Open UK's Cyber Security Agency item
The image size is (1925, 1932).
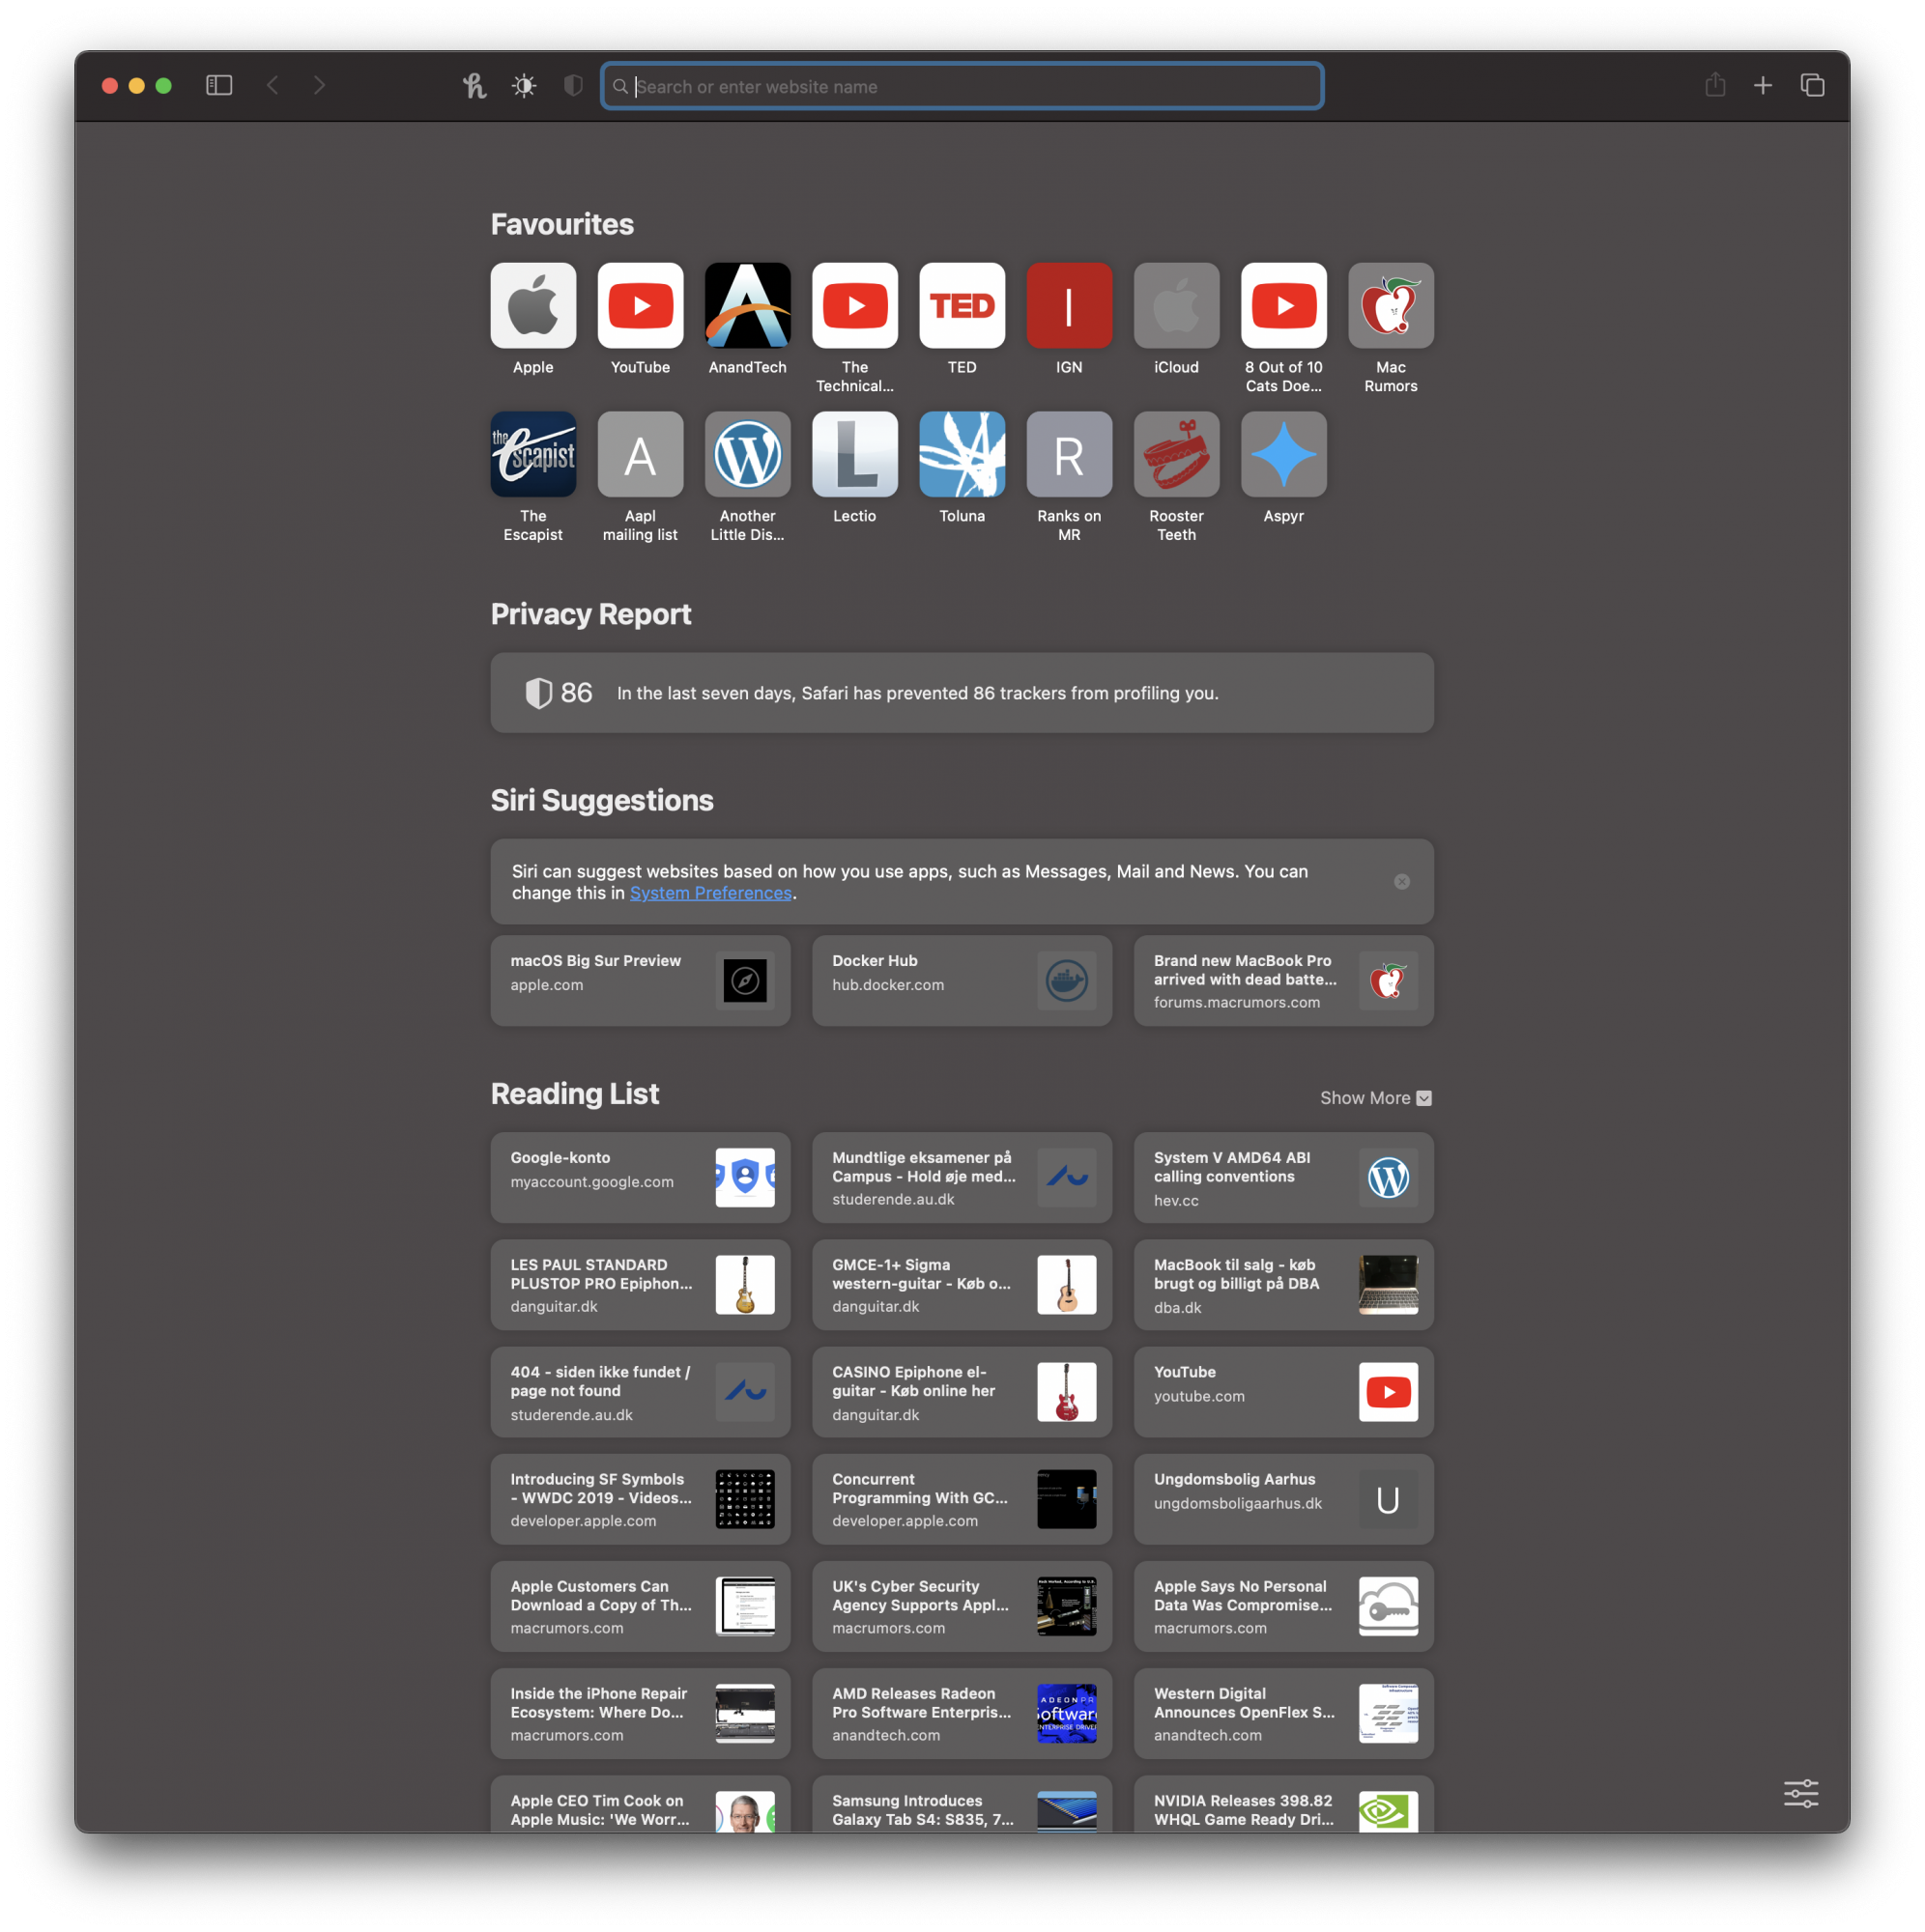coord(962,1606)
